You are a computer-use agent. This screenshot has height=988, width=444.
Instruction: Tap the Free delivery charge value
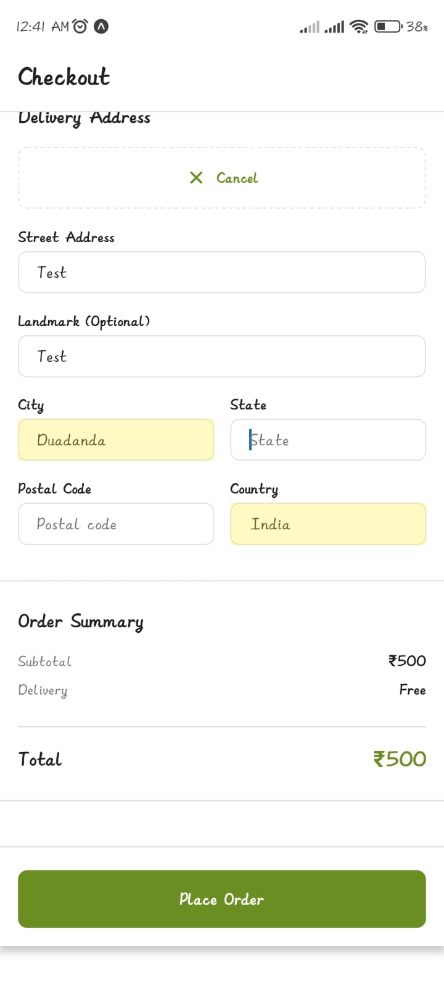point(413,690)
